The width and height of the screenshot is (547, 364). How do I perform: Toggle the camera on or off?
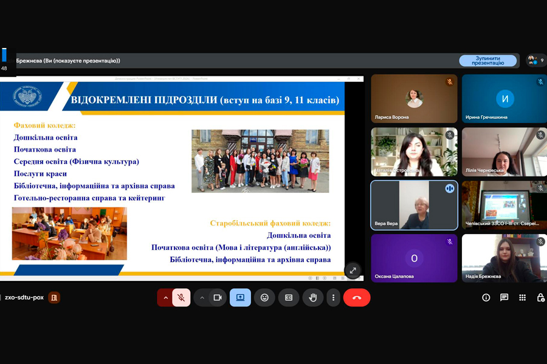pos(217,298)
